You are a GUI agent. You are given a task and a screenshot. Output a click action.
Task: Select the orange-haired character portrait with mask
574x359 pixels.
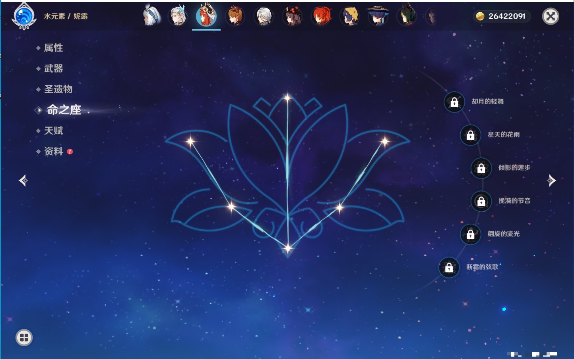click(x=235, y=16)
